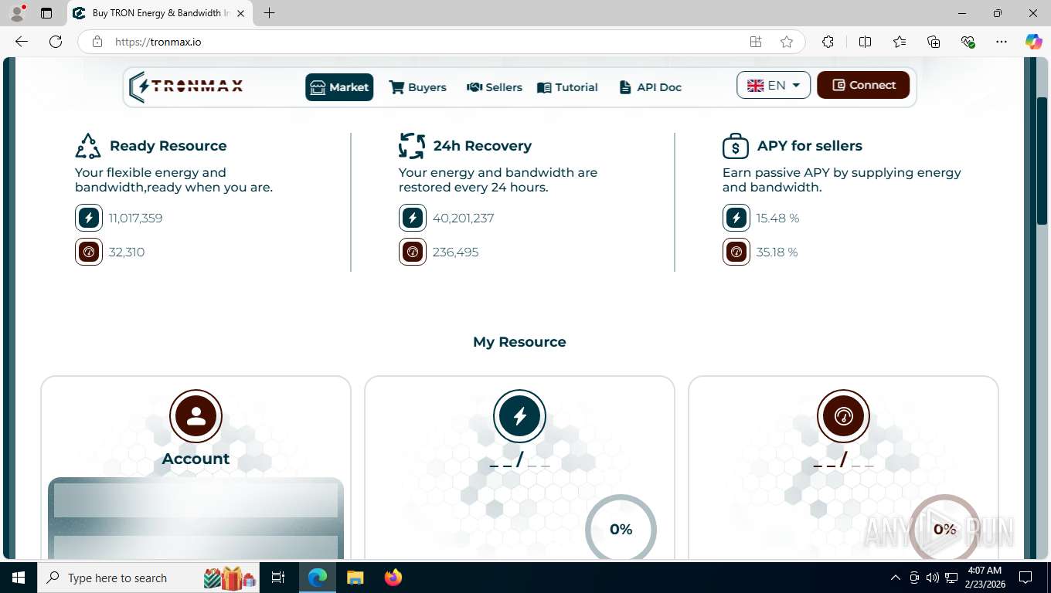Click the Account user icon
This screenshot has width=1051, height=593.
(196, 416)
